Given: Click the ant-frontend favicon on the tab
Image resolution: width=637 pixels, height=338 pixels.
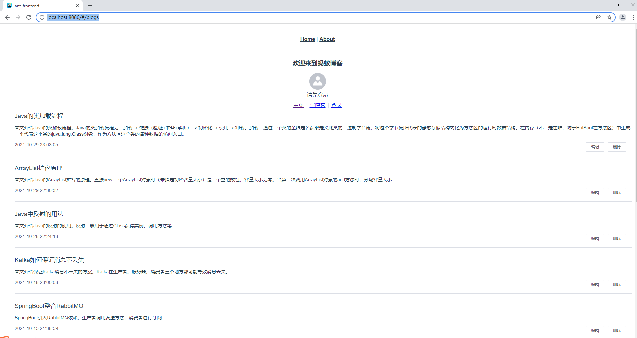Looking at the screenshot, I should point(9,6).
